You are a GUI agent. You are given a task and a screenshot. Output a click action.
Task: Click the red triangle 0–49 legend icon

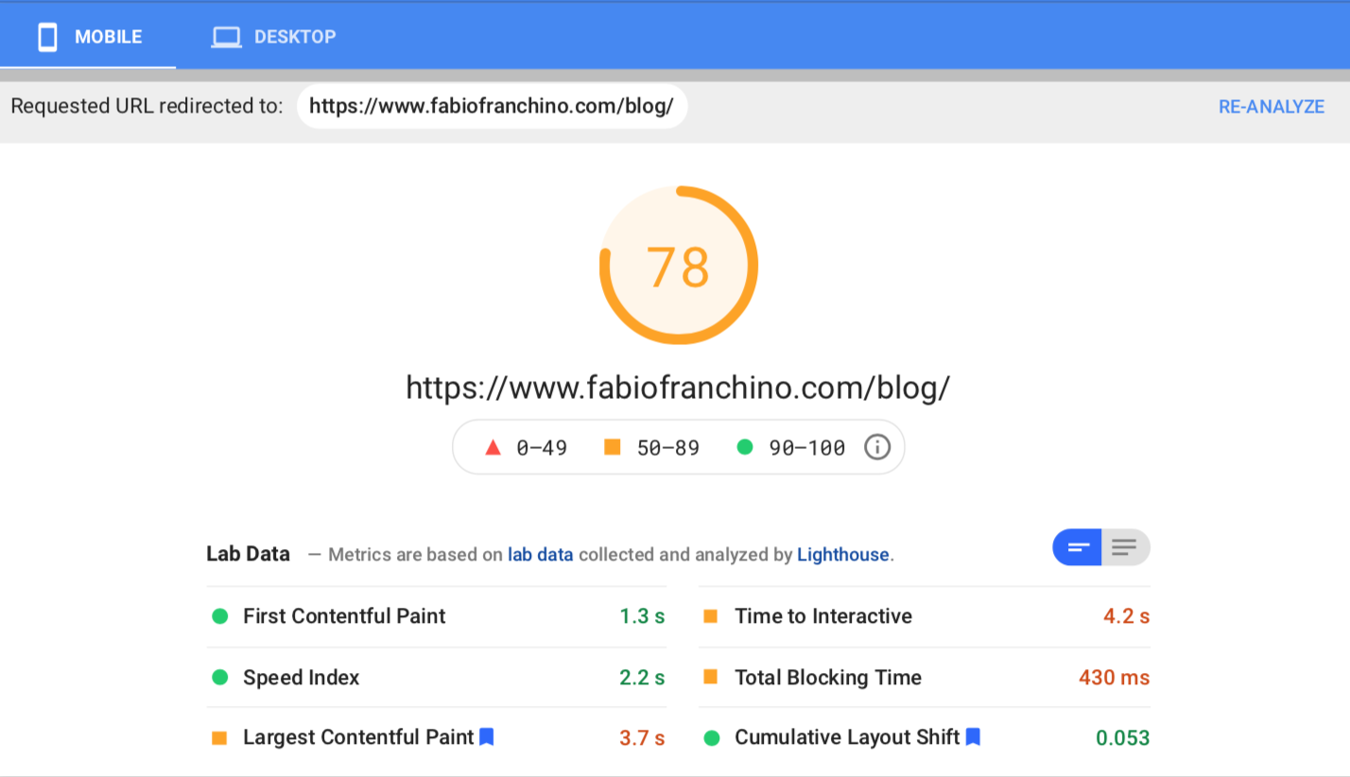pyautogui.click(x=493, y=447)
